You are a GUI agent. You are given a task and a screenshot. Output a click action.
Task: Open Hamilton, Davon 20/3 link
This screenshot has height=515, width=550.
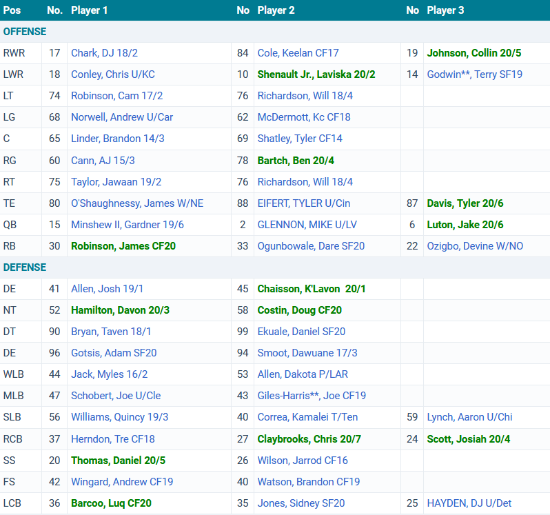[x=120, y=310]
